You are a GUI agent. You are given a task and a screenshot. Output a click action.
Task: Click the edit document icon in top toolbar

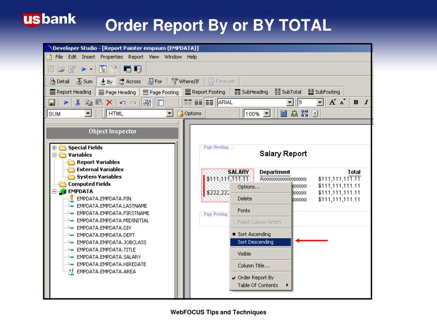point(73,69)
